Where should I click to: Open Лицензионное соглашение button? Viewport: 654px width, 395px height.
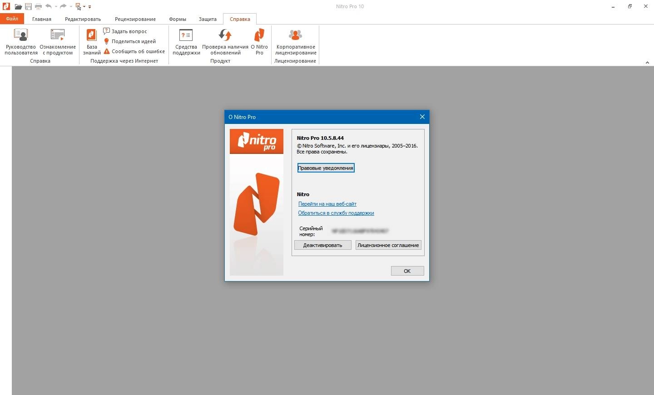pos(388,245)
